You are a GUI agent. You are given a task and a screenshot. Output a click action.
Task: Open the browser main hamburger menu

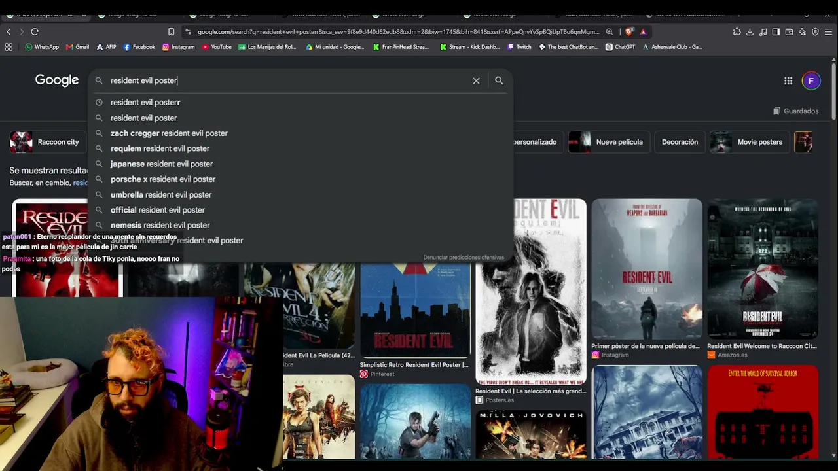point(828,31)
